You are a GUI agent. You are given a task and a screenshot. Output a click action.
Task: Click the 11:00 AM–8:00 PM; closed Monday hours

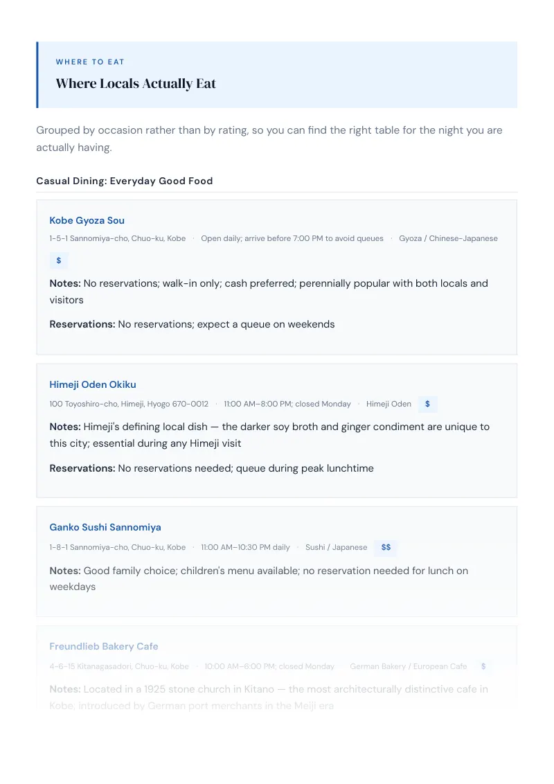point(287,404)
